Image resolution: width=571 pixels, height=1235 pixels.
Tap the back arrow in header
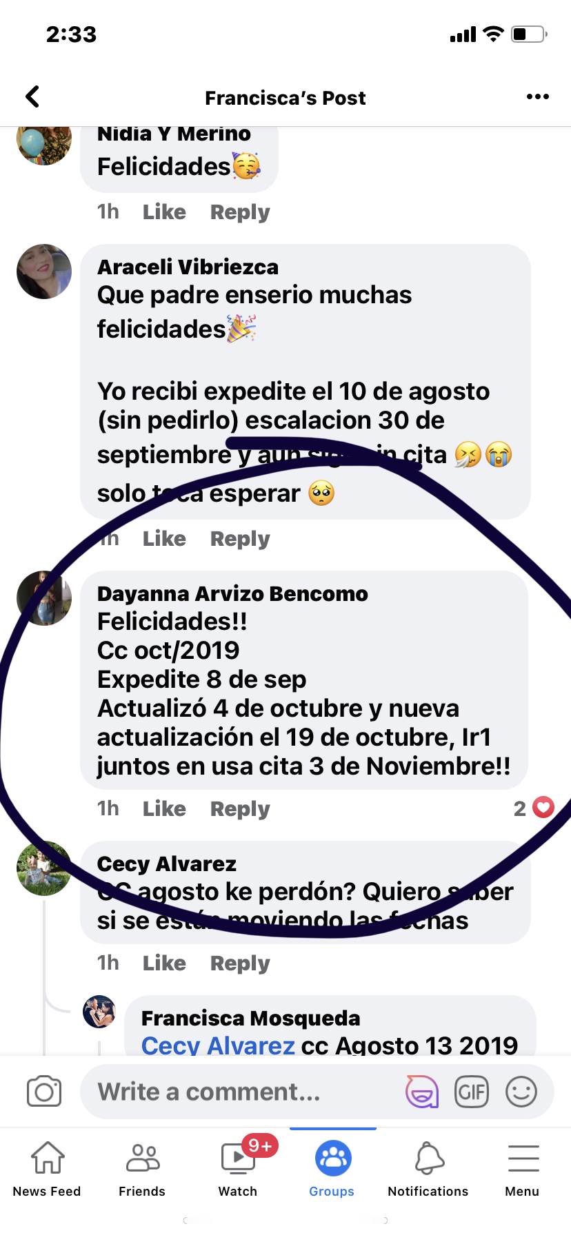tap(32, 97)
